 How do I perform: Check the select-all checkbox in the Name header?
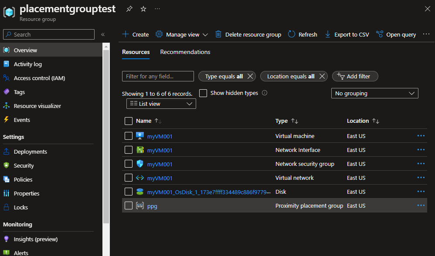point(129,121)
